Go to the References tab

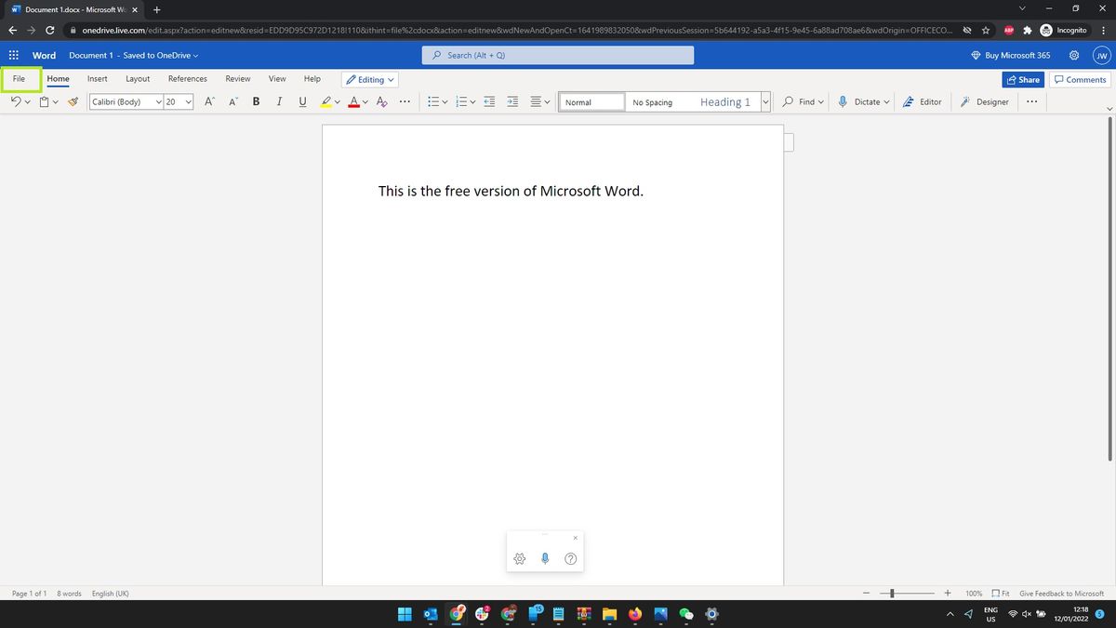pos(188,79)
